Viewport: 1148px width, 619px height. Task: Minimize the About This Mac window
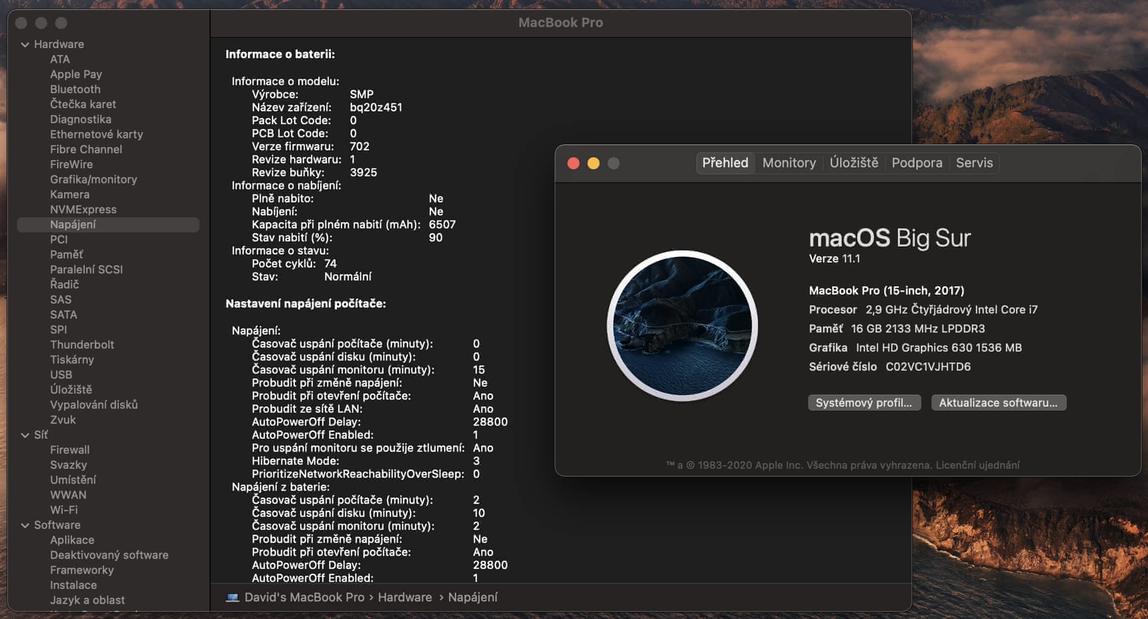pos(594,163)
